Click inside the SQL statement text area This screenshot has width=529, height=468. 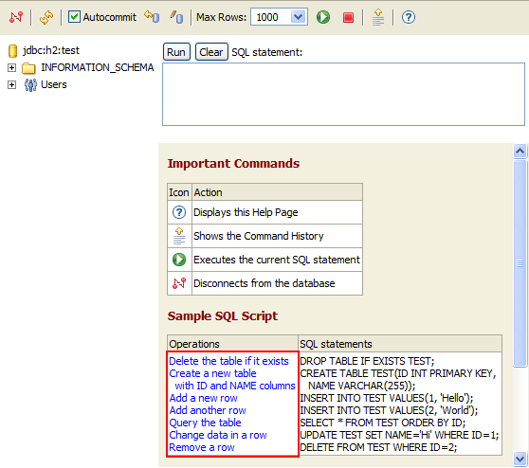343,94
